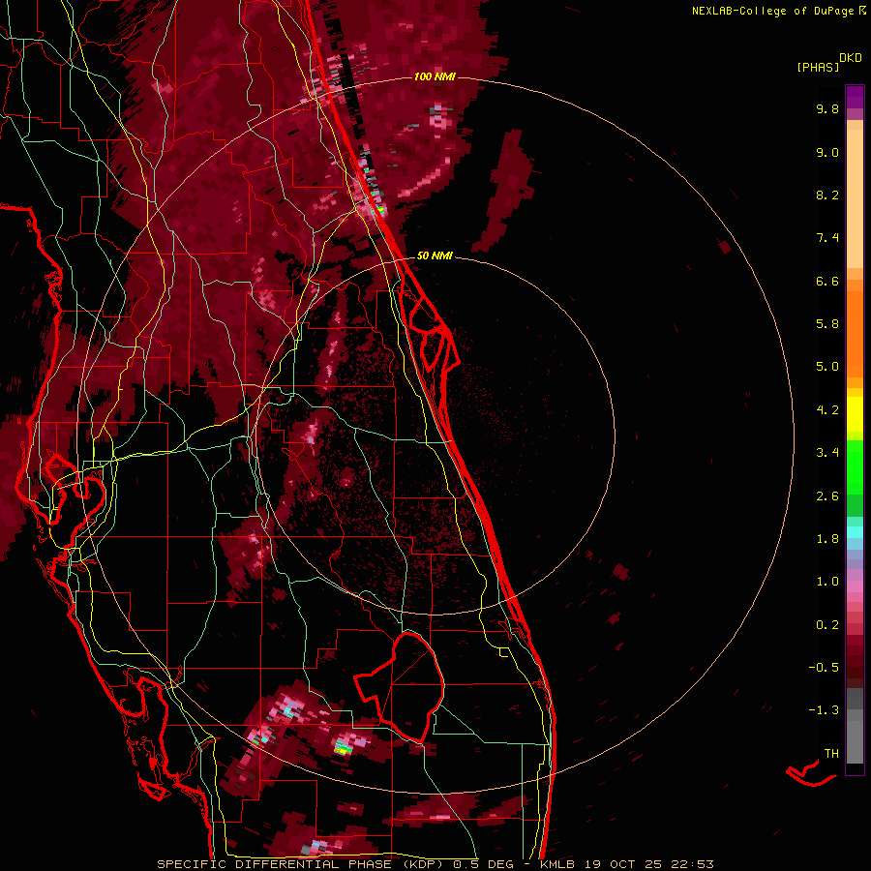Viewport: 871px width, 871px height.
Task: Click the 8.2 scale label
Action: point(827,195)
